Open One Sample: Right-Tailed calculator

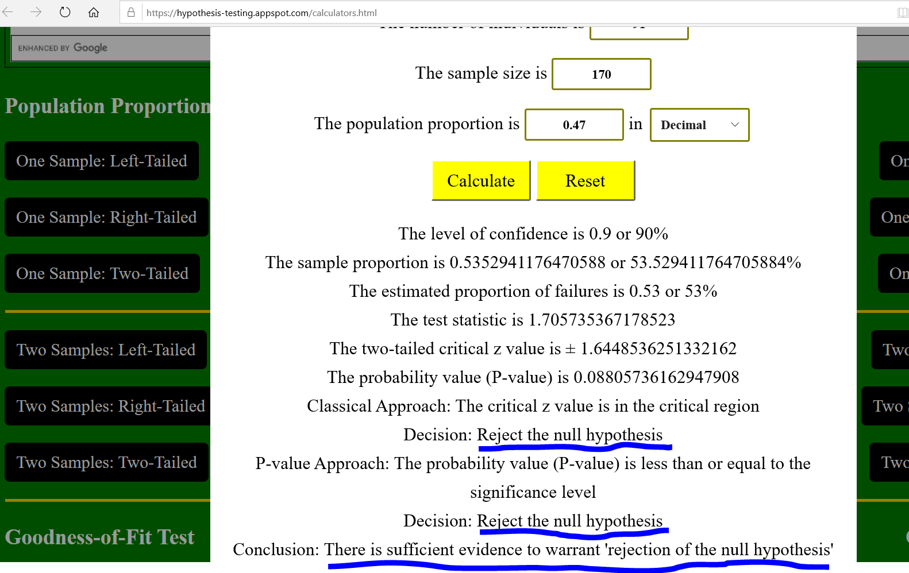click(106, 217)
